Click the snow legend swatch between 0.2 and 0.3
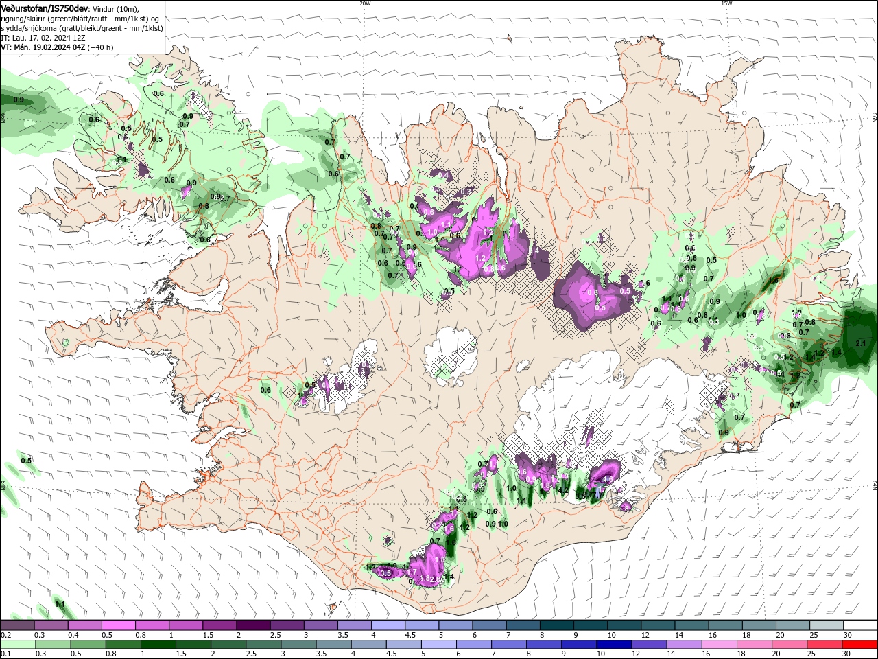878x659 pixels. pyautogui.click(x=18, y=625)
